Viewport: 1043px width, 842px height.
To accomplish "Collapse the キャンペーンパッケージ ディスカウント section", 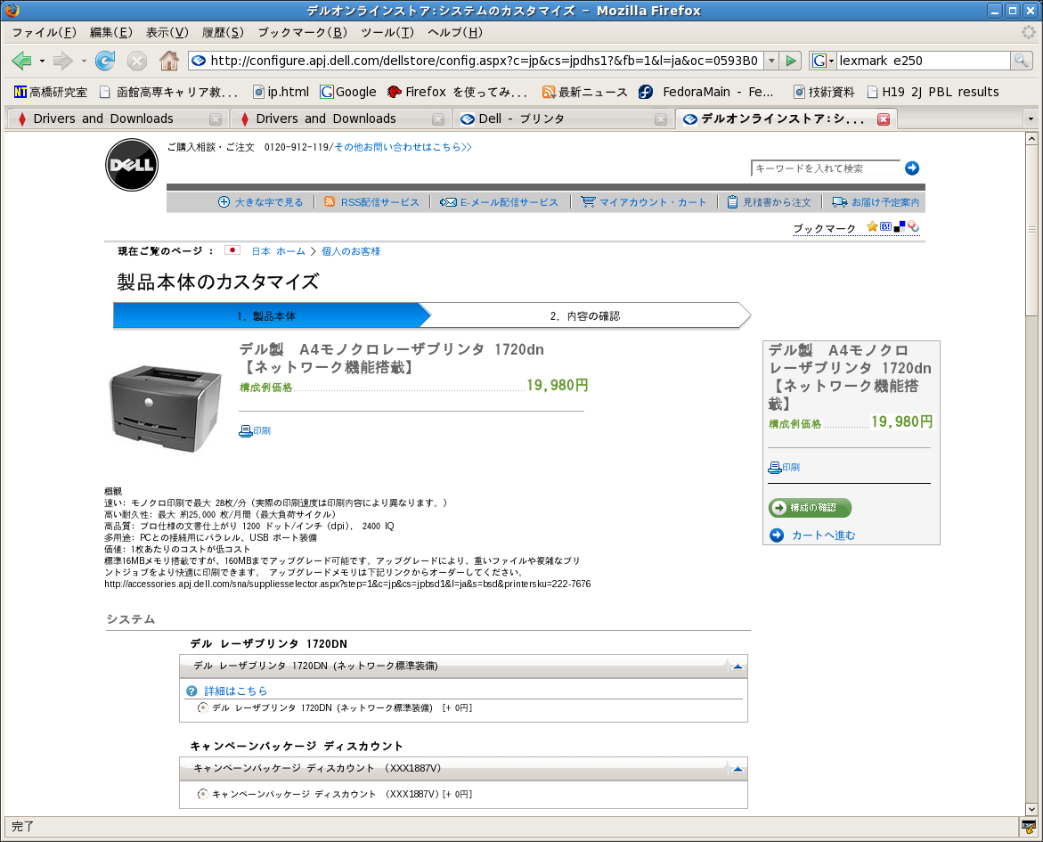I will coord(737,768).
